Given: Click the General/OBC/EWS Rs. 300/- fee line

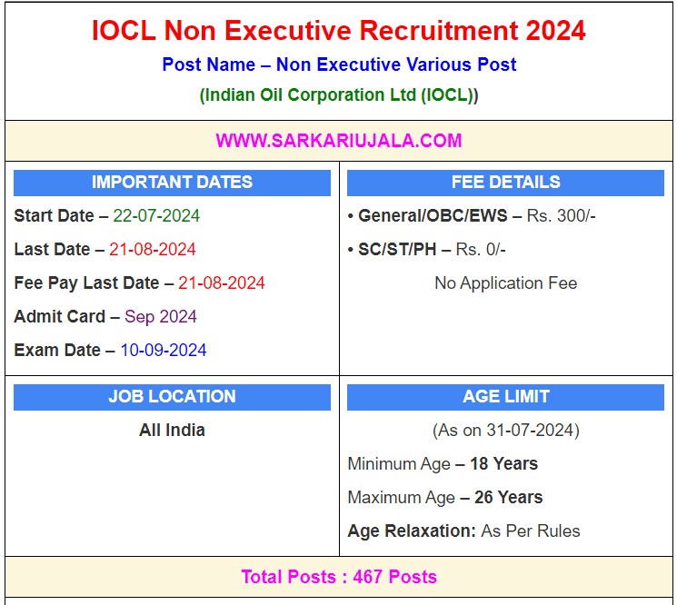Looking at the screenshot, I should (472, 216).
